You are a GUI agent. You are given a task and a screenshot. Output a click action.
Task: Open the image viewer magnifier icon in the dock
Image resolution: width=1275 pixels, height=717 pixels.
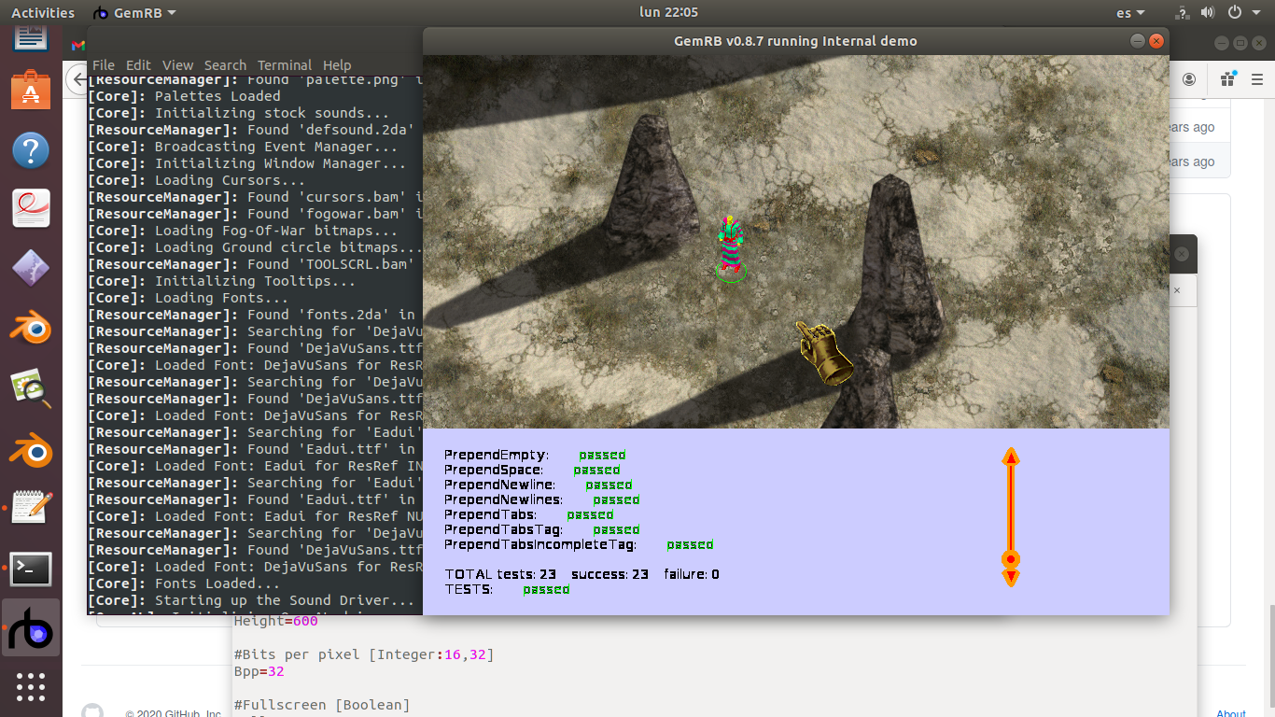(31, 388)
